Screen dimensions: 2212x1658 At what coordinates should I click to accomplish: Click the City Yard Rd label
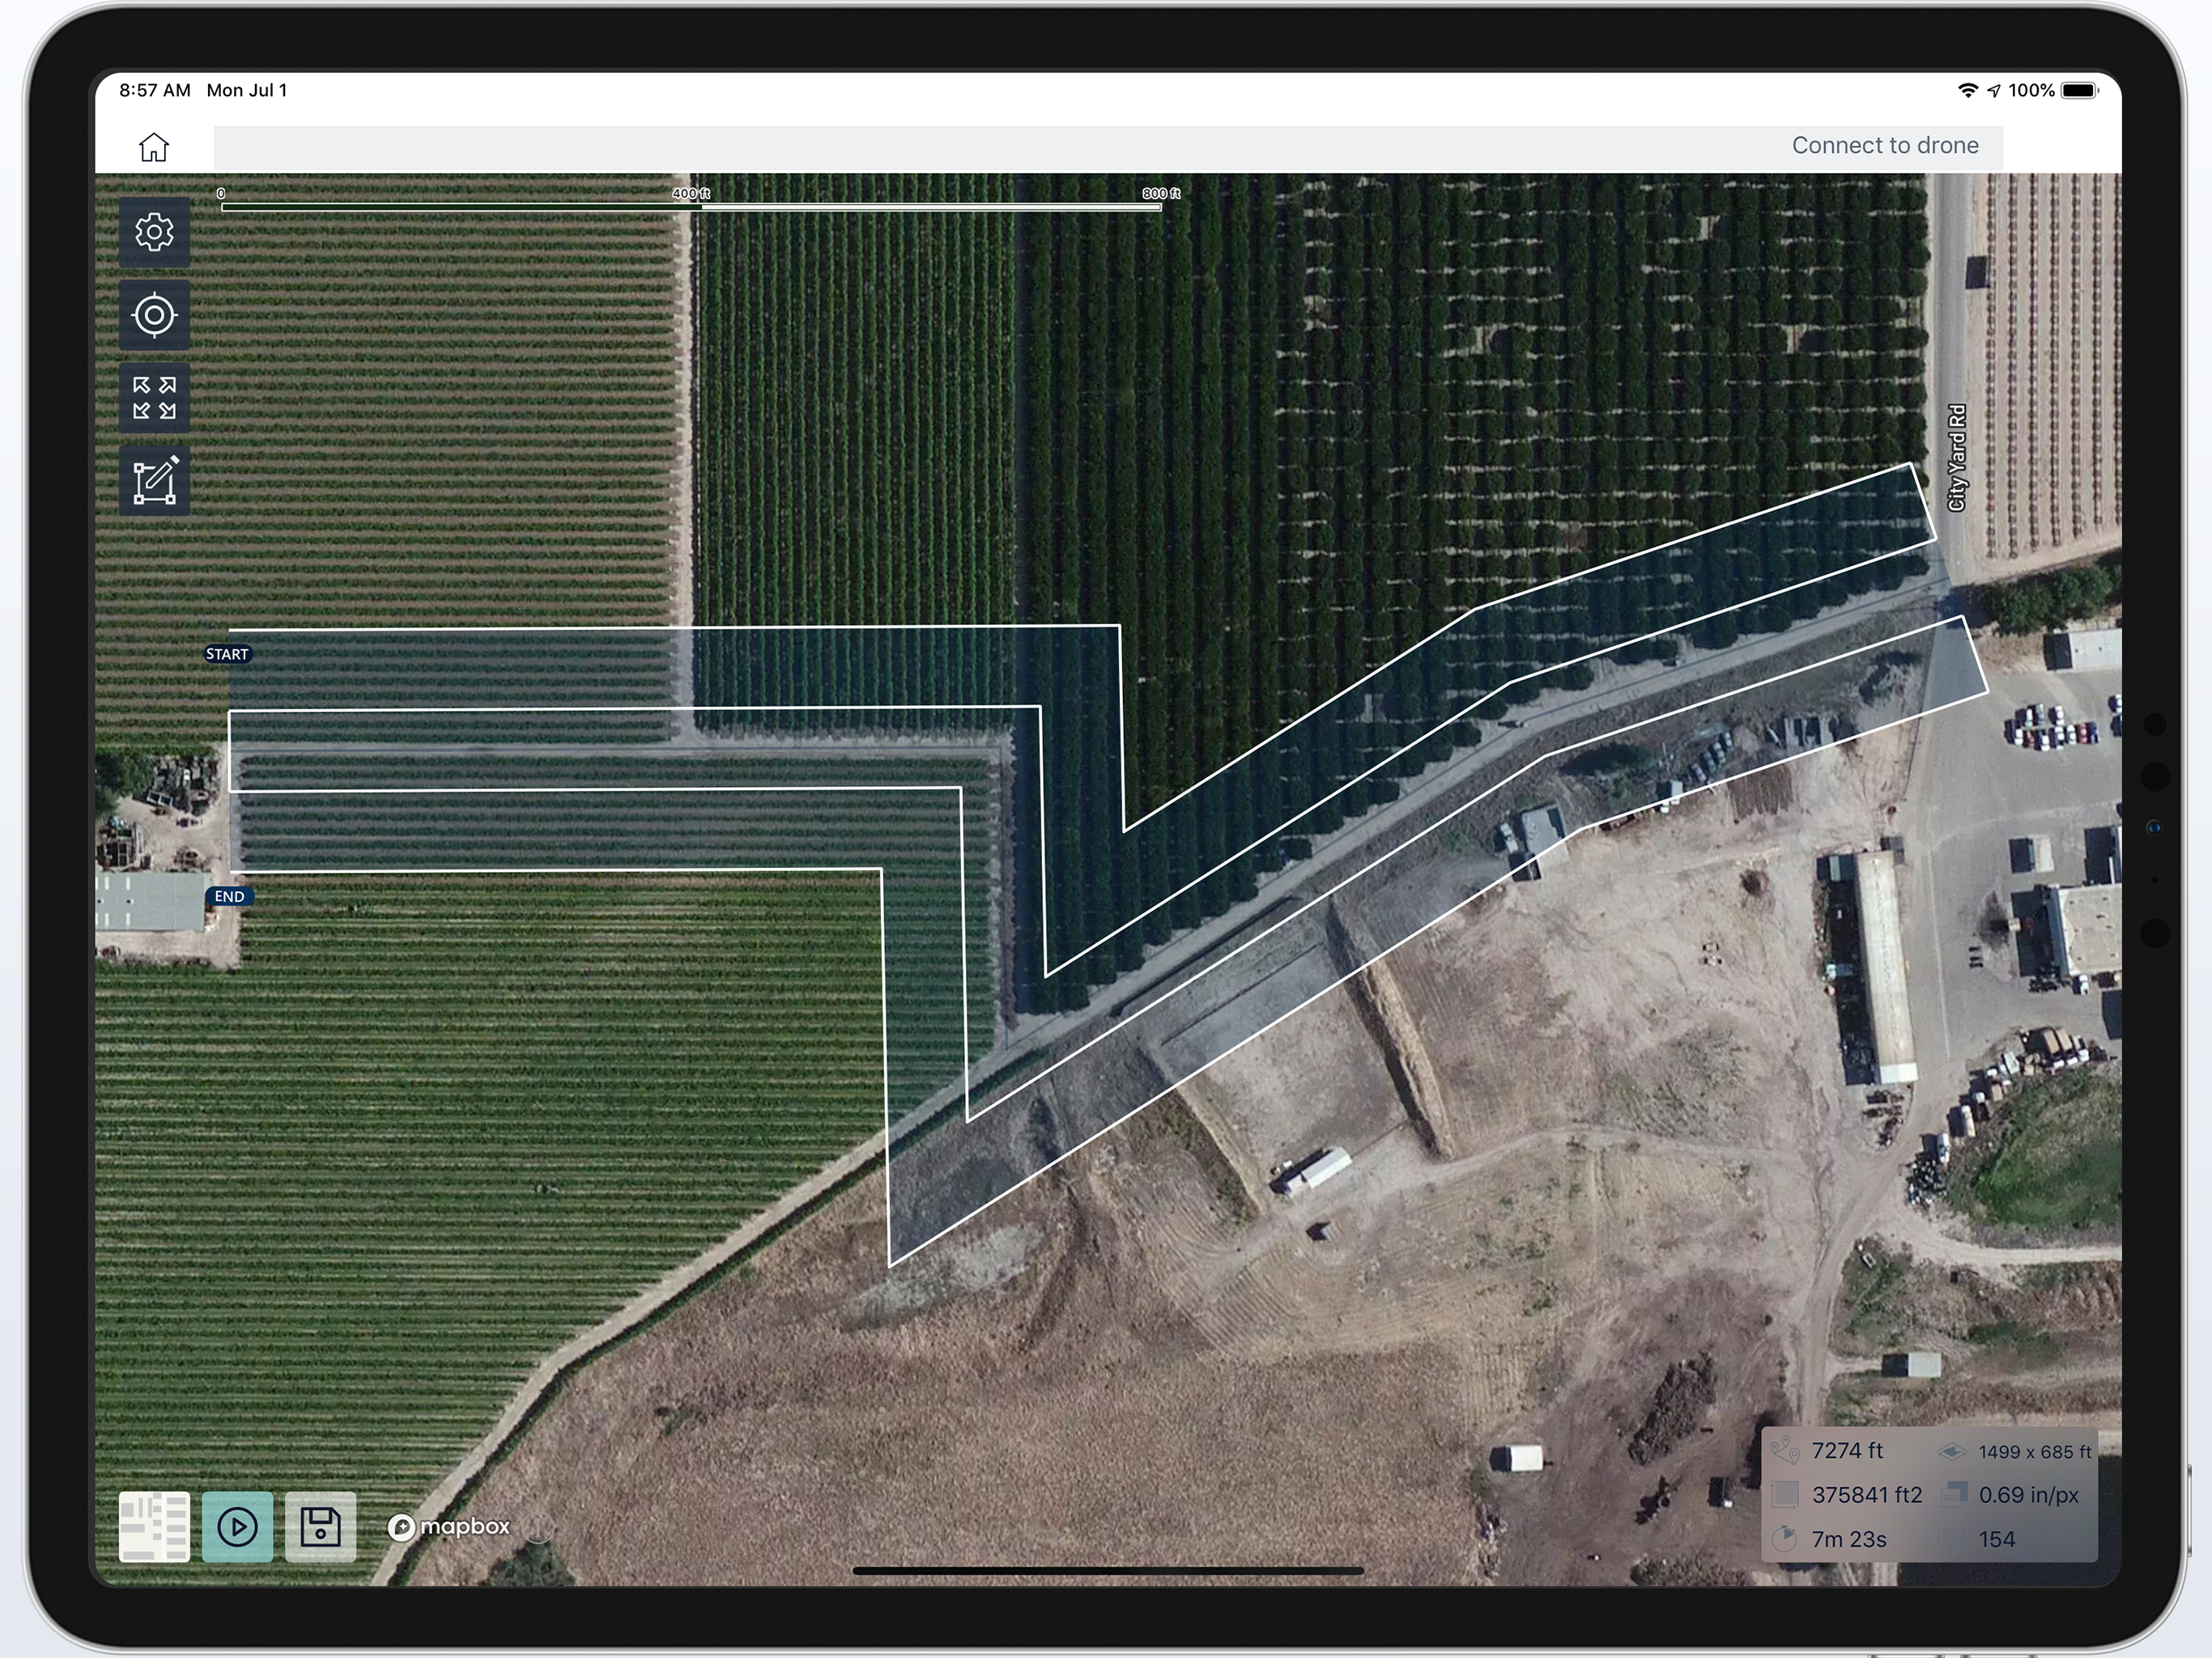click(x=1957, y=458)
